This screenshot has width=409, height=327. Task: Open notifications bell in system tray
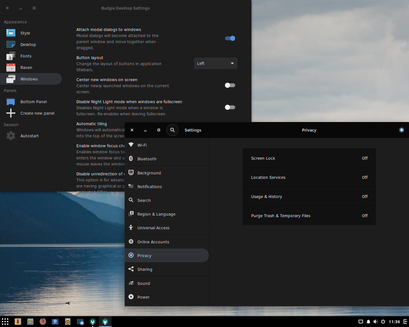[368, 322]
